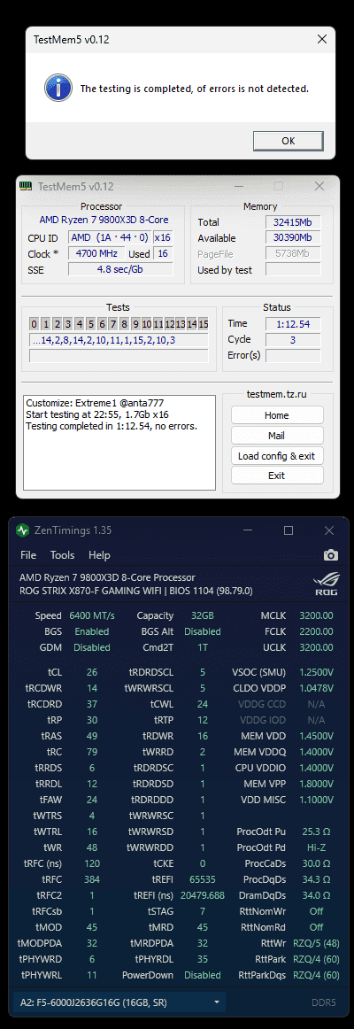Click the tWR value 48
This screenshot has height=1029, width=354.
(x=92, y=847)
